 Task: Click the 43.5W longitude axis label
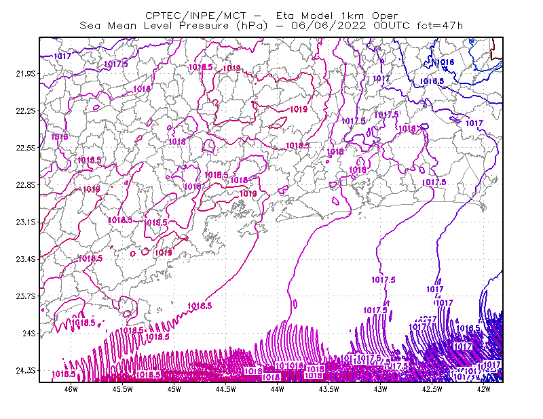(329, 389)
